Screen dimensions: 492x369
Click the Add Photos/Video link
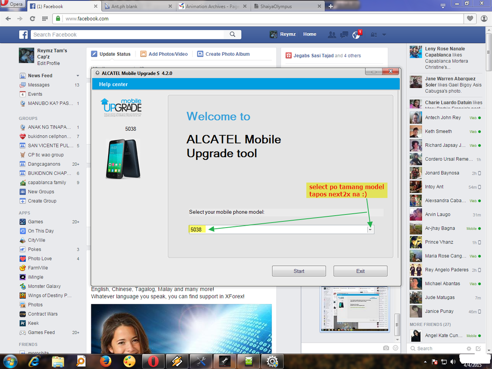(x=168, y=54)
